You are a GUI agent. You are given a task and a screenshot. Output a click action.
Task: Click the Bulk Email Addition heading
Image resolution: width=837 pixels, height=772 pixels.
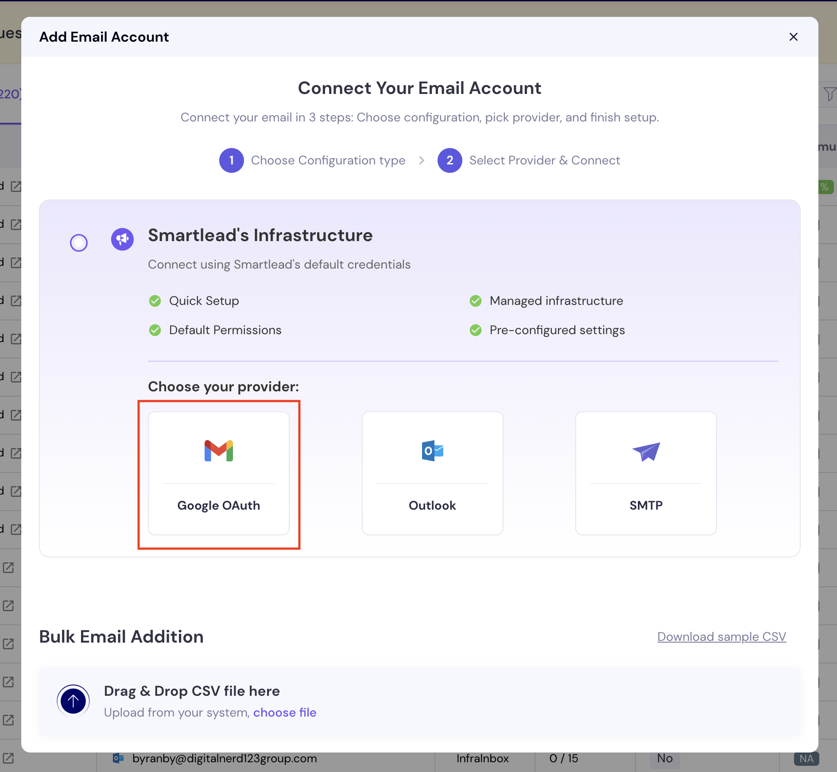click(121, 637)
